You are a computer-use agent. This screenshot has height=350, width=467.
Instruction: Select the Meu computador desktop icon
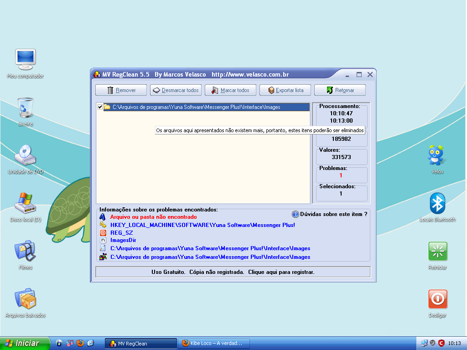(26, 63)
